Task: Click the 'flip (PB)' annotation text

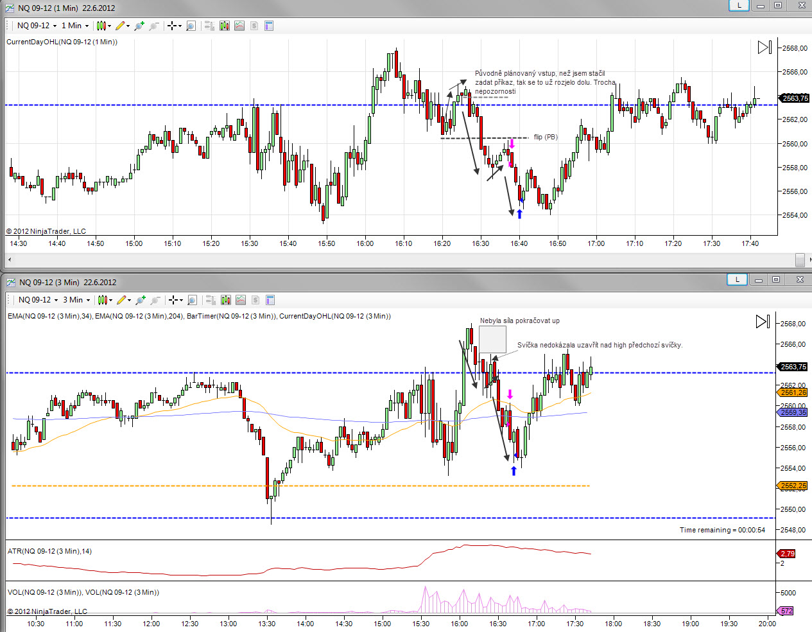Action: [x=546, y=137]
